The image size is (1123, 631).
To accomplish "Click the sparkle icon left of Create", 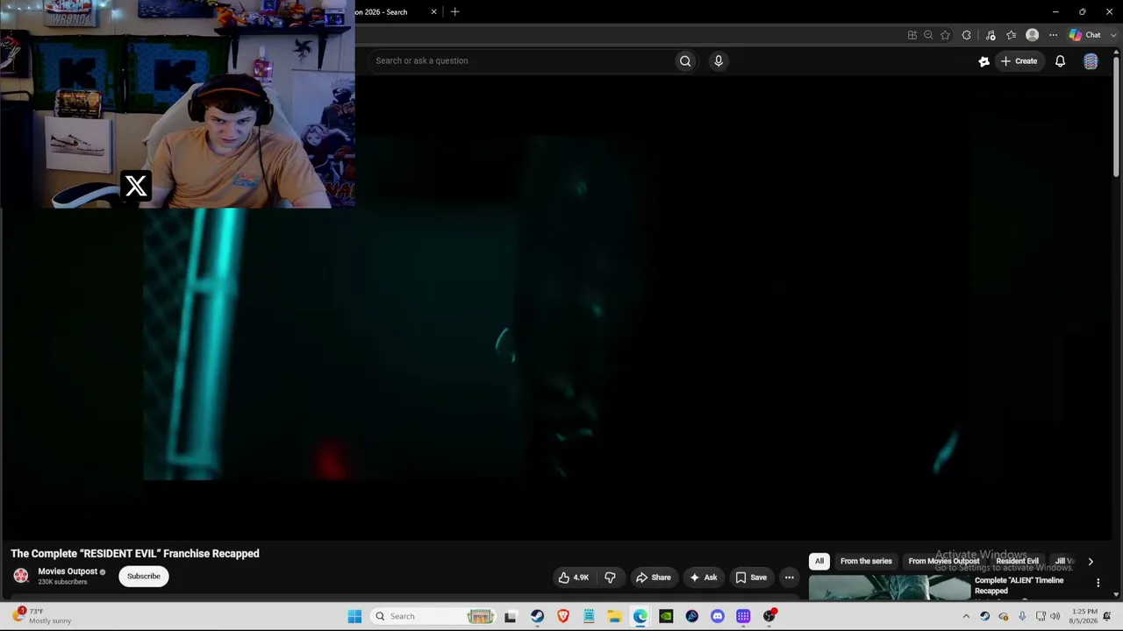I will (x=984, y=60).
